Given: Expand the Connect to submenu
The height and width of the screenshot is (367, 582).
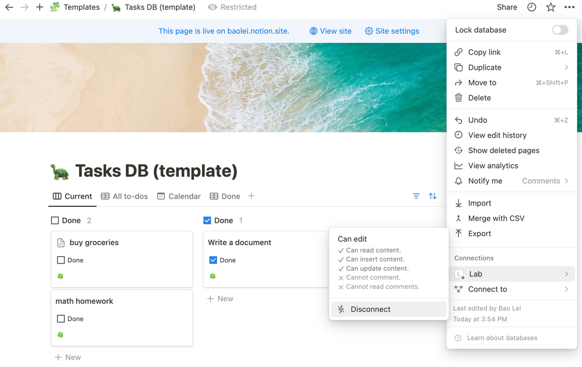Looking at the screenshot, I should pyautogui.click(x=512, y=289).
